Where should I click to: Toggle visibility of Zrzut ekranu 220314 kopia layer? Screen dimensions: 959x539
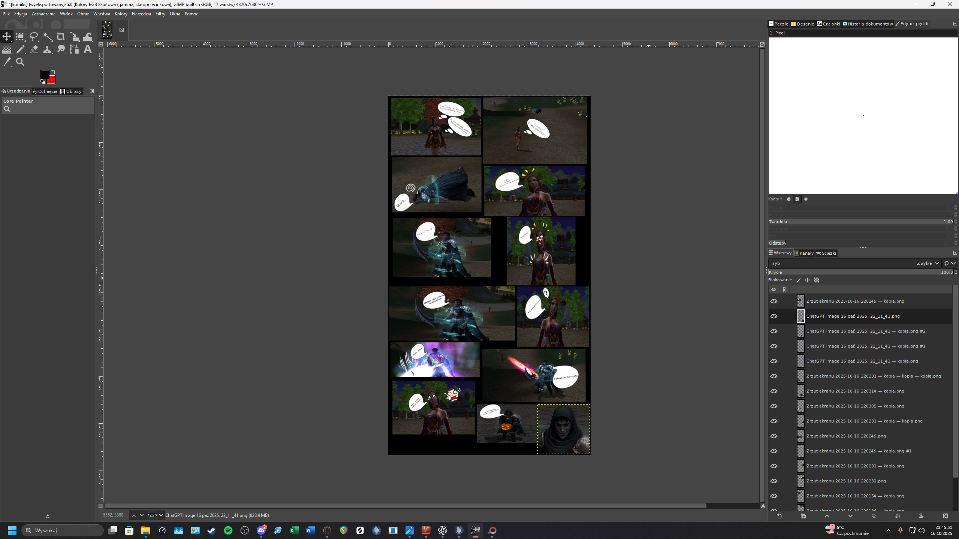[x=774, y=391]
